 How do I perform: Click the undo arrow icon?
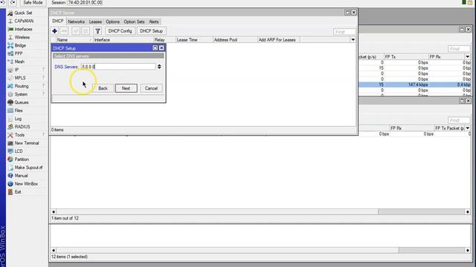[x=3, y=2]
